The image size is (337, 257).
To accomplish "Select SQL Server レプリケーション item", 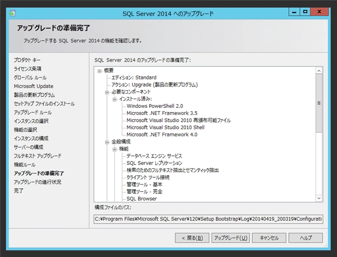I will pos(154,163).
